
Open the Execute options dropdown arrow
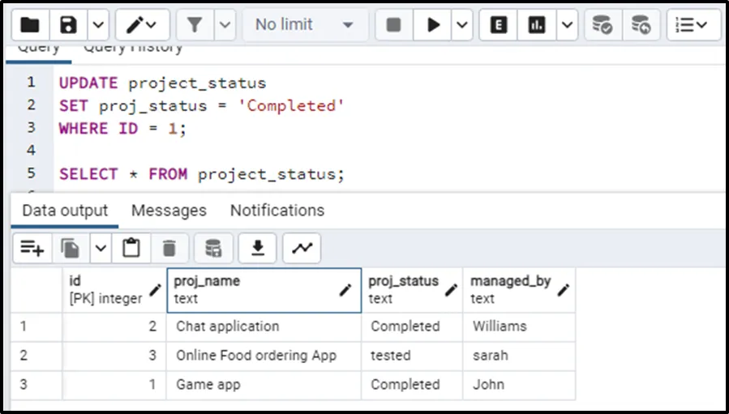click(462, 25)
